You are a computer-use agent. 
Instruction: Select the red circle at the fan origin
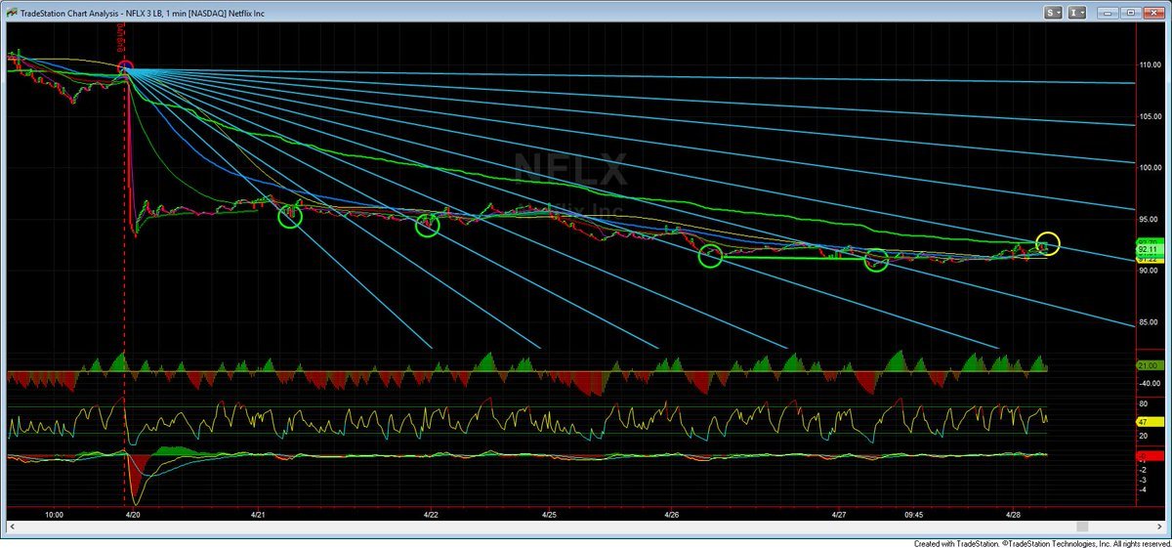(126, 67)
